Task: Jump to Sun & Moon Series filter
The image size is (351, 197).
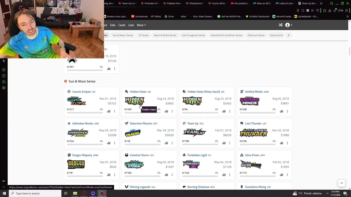Action: point(123,35)
